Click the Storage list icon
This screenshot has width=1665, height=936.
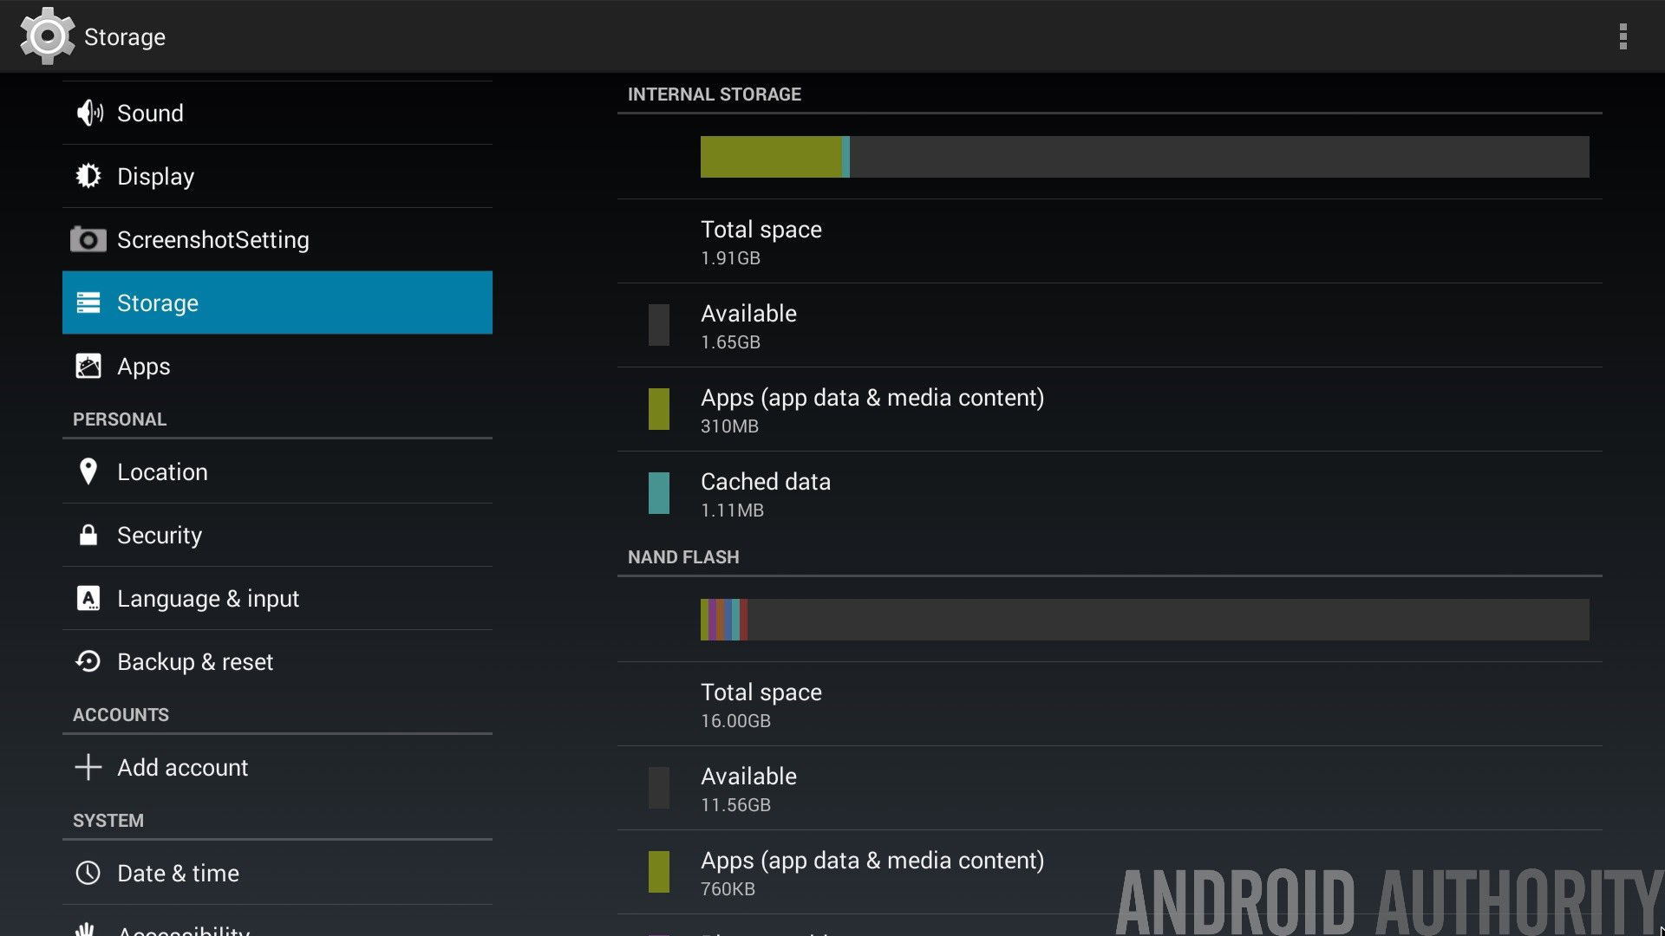88,302
